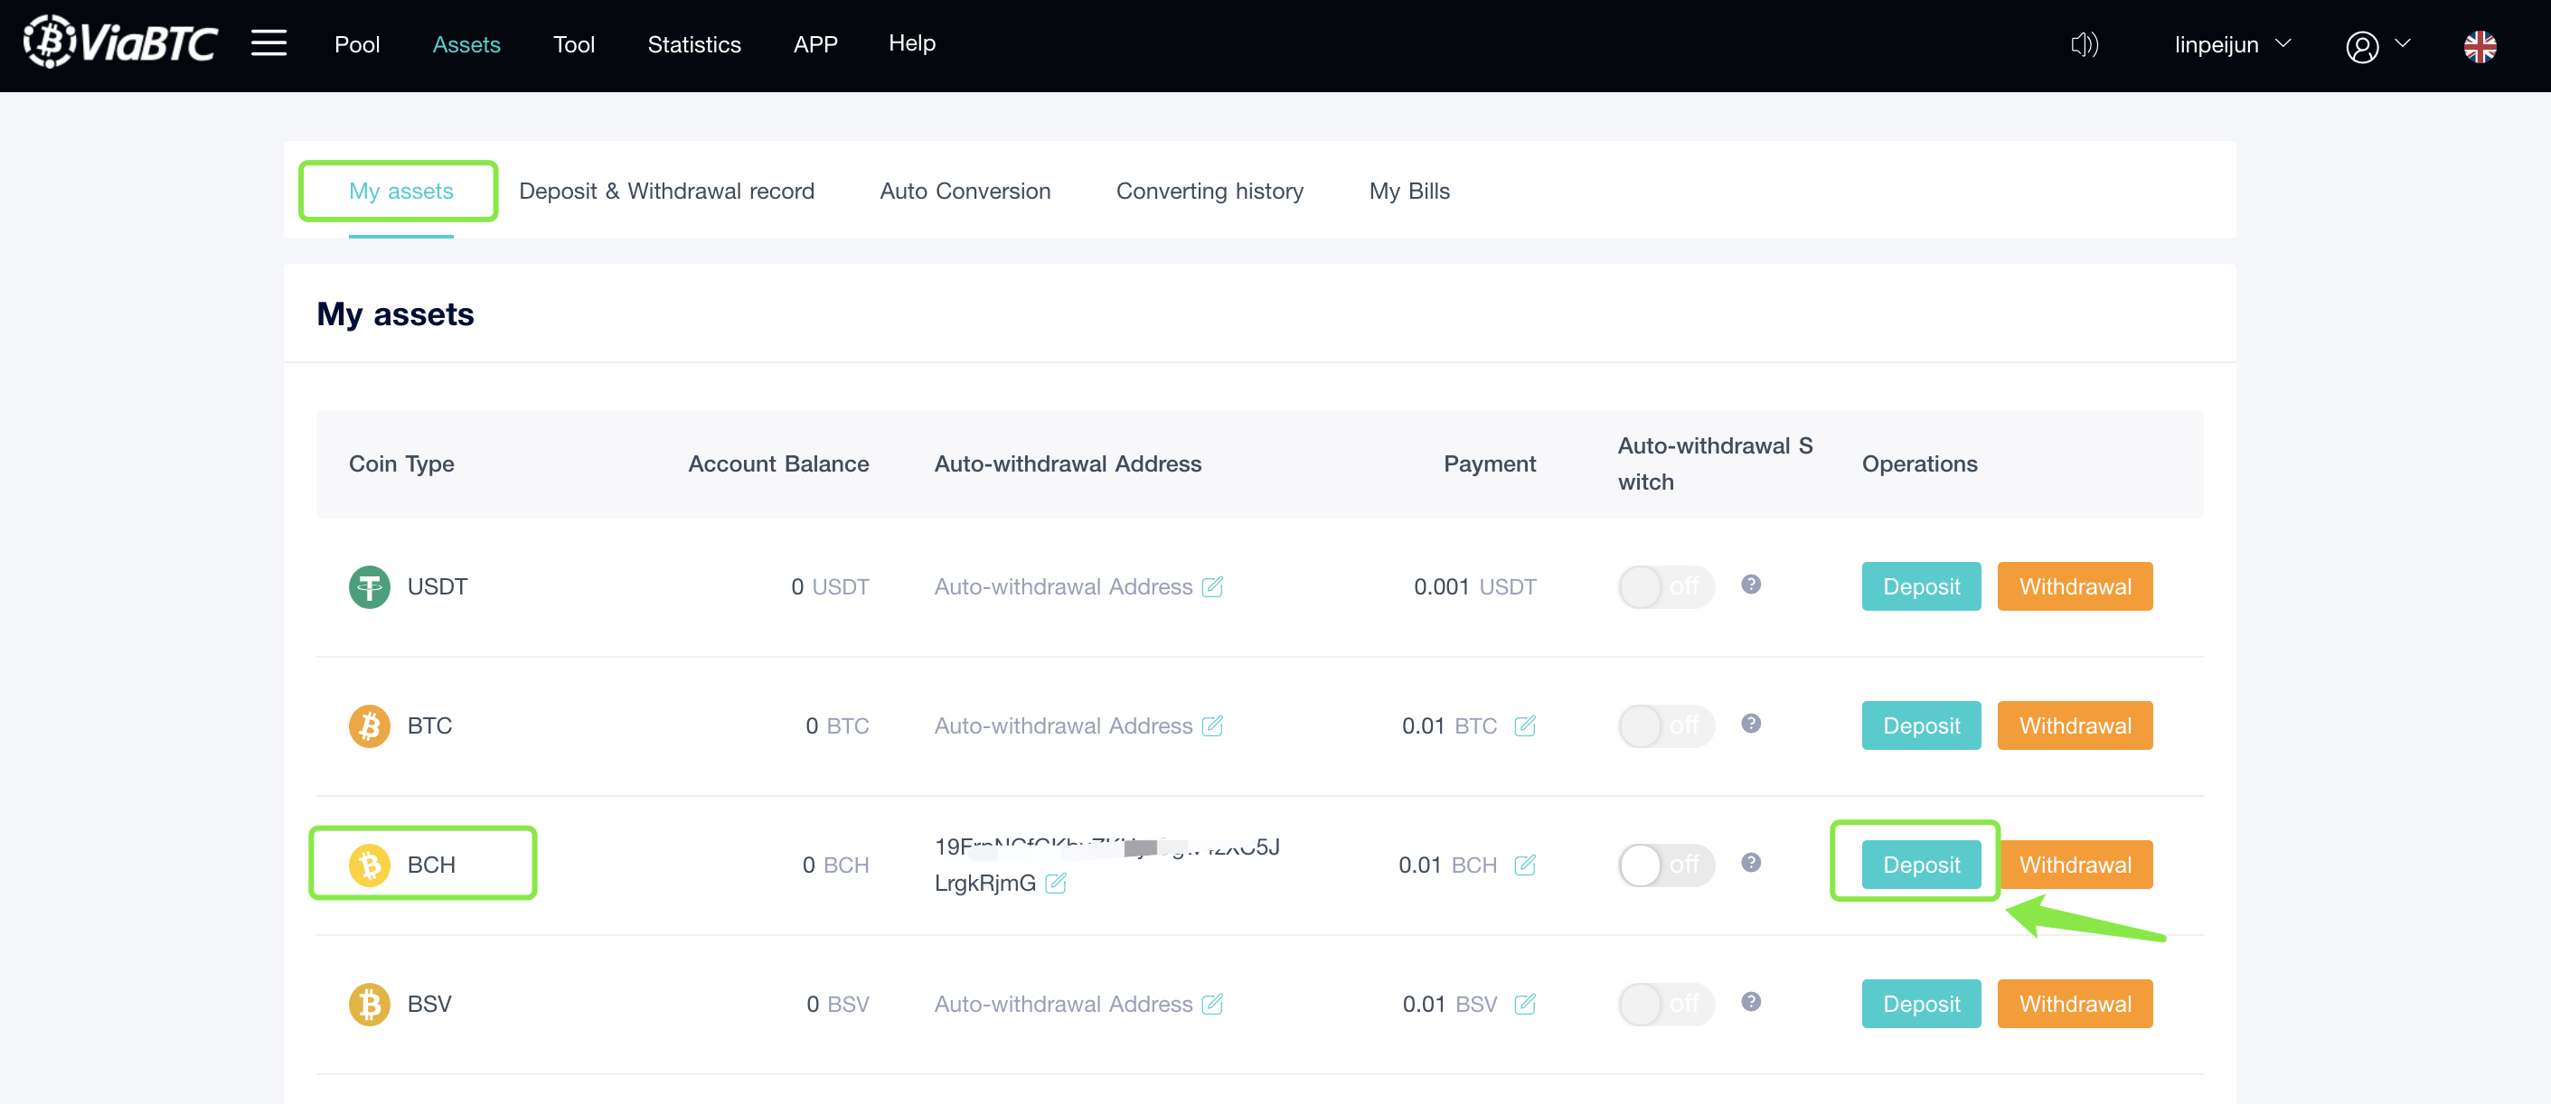Switch to the Converting history tab
2551x1104 pixels.
point(1210,192)
